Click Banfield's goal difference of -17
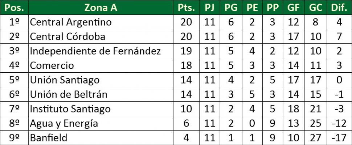 339,138
